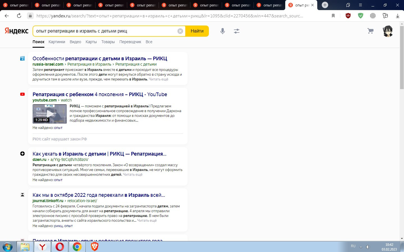
Task: Open the browser hamburger menu
Action: click(x=360, y=5)
